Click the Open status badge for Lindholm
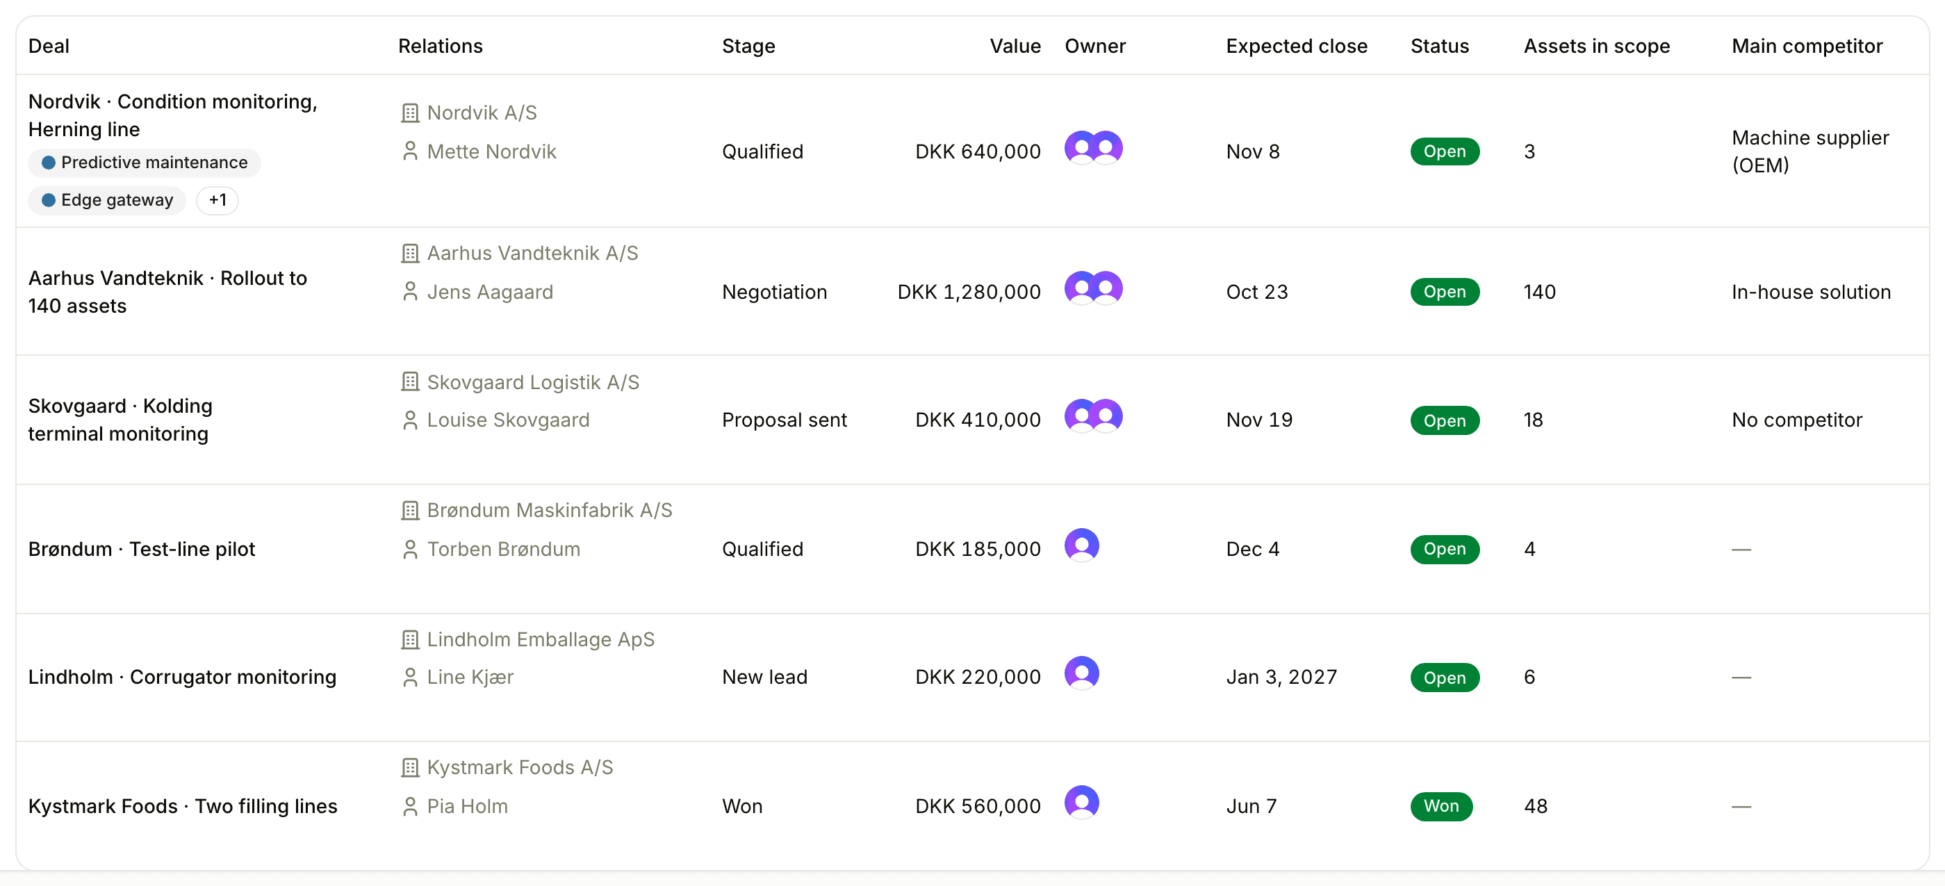 (x=1445, y=678)
